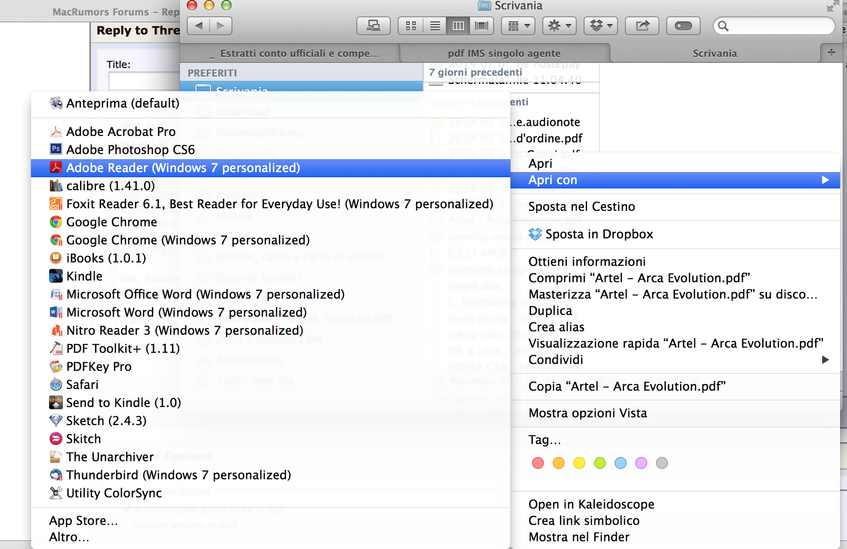Click the Share toolbar button
The image size is (847, 549).
click(x=642, y=26)
